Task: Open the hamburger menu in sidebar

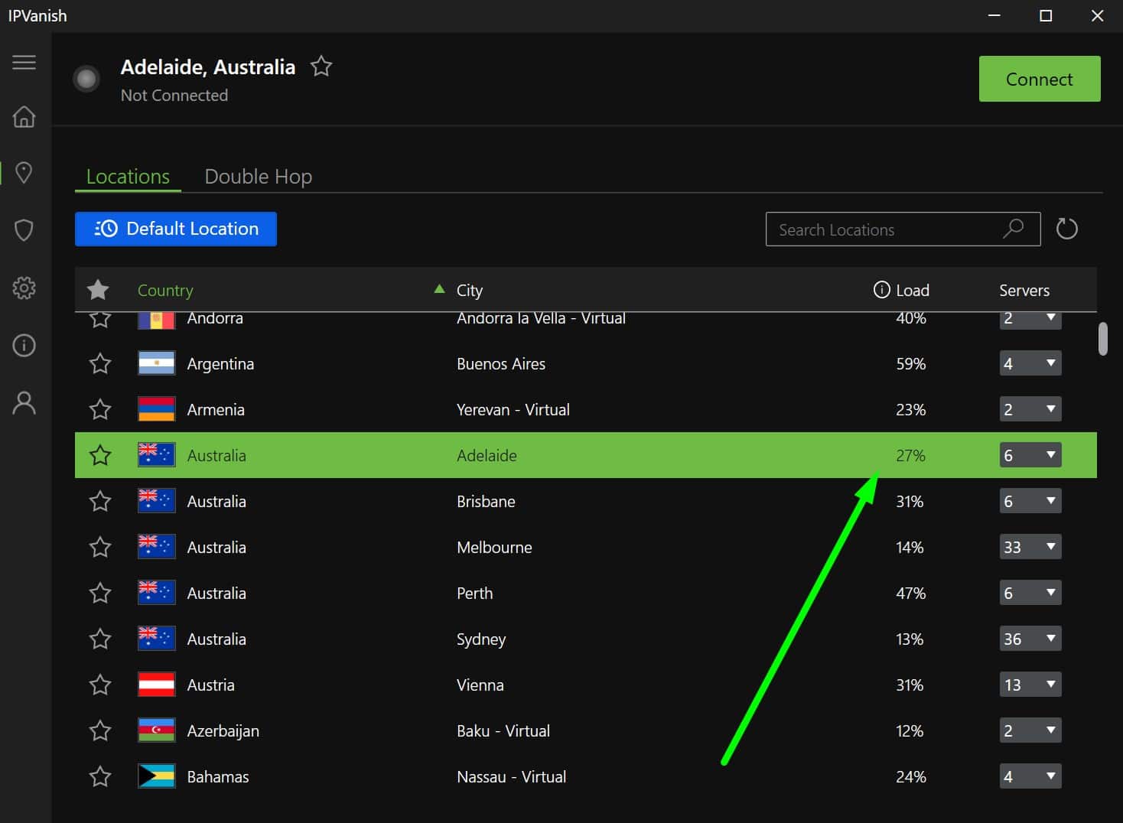Action: [x=24, y=62]
